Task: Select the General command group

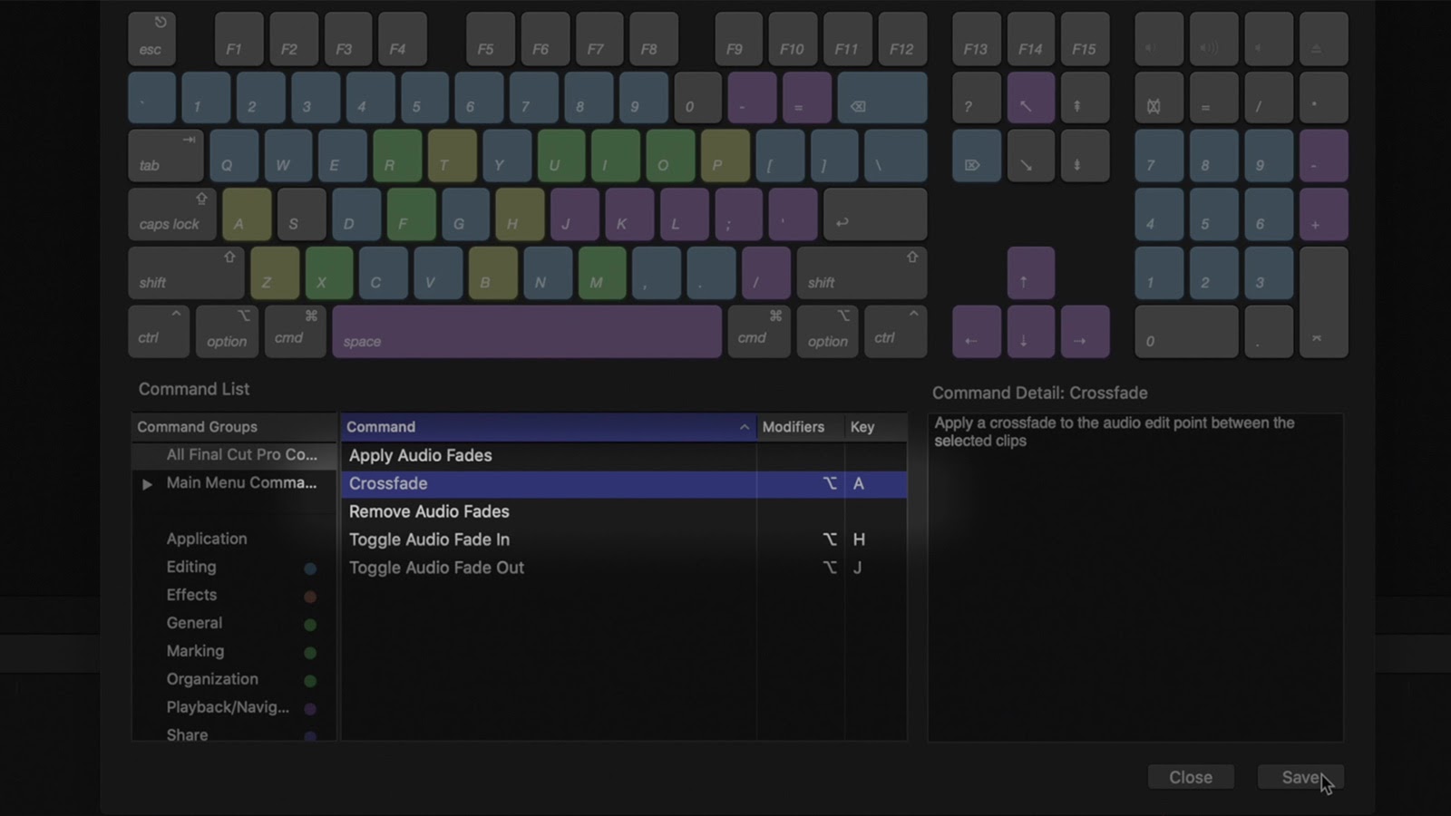Action: 194,623
